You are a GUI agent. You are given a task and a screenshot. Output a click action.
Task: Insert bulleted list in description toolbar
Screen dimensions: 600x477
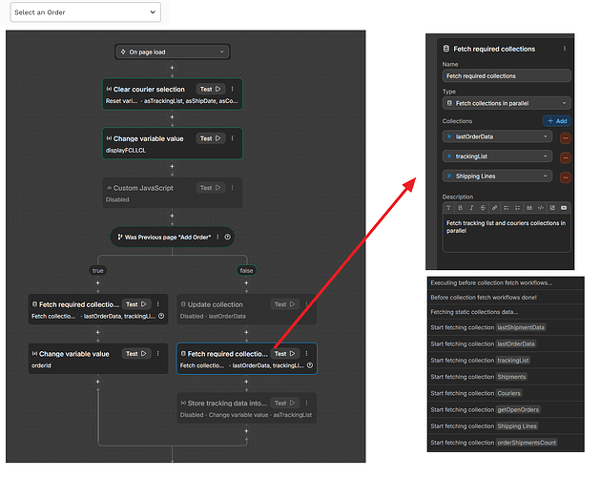point(507,208)
